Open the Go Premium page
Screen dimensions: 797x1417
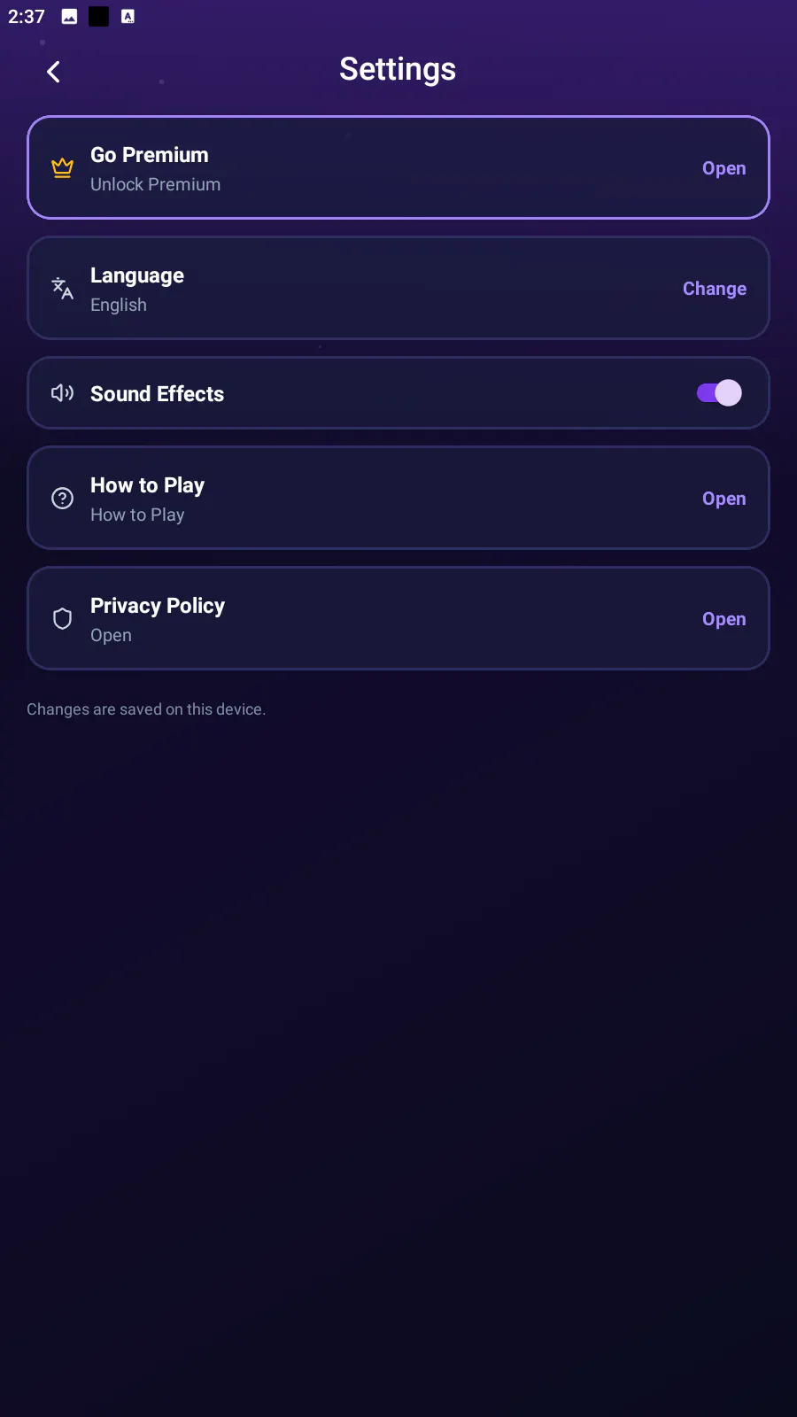coord(723,168)
